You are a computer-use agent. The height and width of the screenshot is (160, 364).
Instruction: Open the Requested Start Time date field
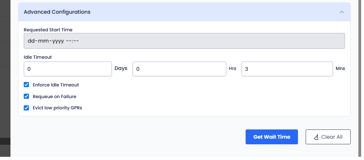(184, 41)
